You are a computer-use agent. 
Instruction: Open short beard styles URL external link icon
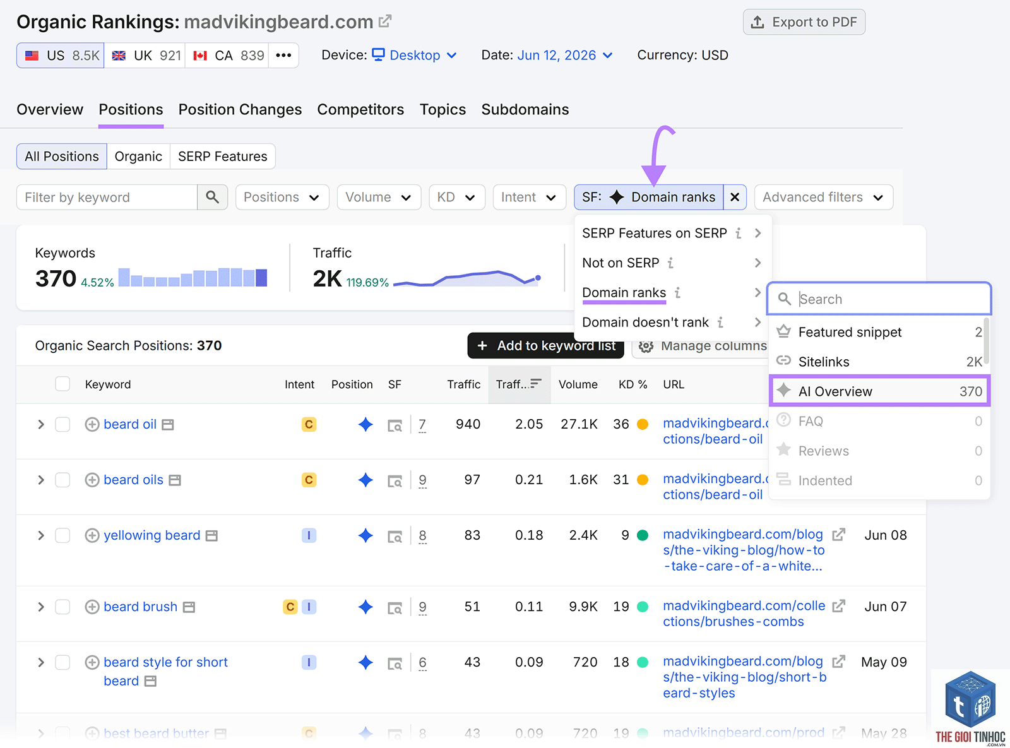(x=838, y=662)
